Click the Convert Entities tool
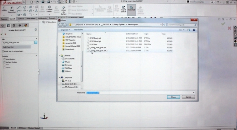Screen dimensions: 237x130 pos(50,9)
